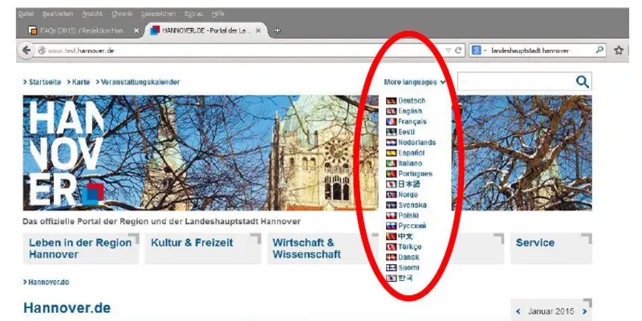The image size is (642, 321).
Task: Click the Chinese flag beside 中文
Action: [392, 237]
